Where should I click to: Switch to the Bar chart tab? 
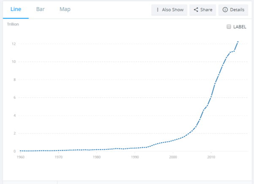point(41,9)
